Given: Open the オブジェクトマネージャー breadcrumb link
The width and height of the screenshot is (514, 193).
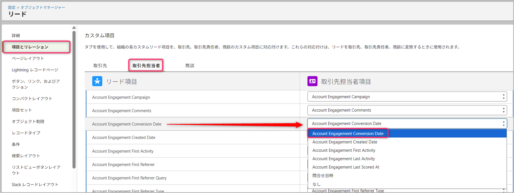Looking at the screenshot, I should 43,7.
